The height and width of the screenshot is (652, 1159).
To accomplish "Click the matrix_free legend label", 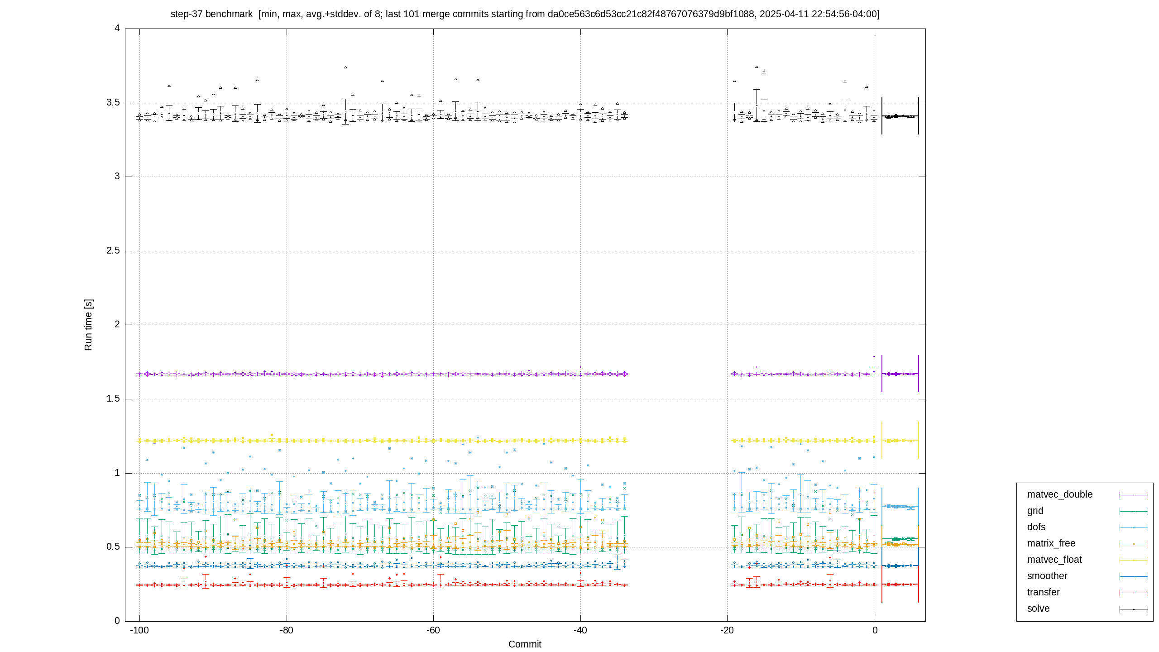I will (x=1051, y=543).
